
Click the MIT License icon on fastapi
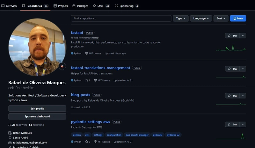point(86,53)
